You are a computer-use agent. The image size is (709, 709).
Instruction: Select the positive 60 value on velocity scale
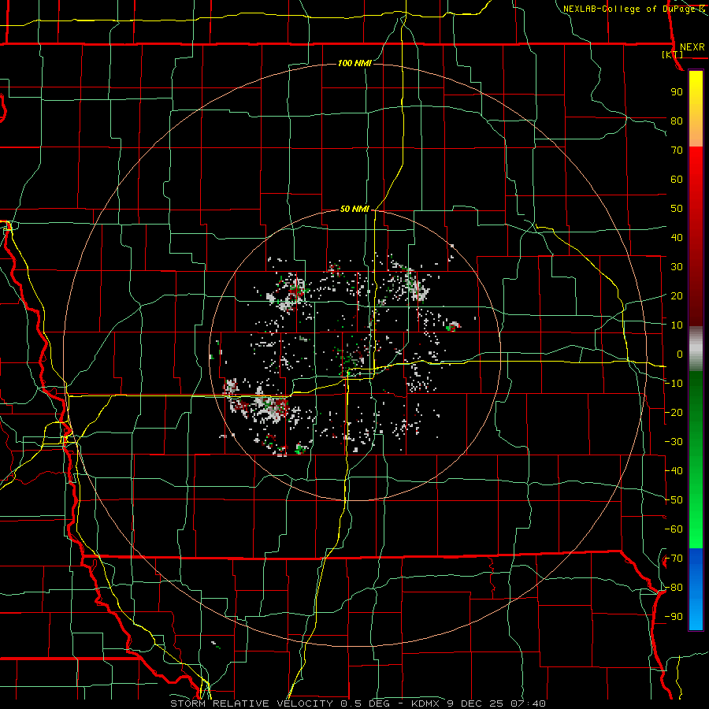(x=677, y=179)
